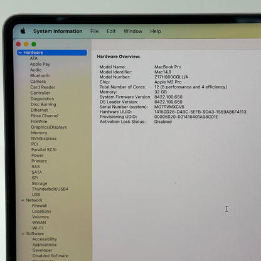This screenshot has height=261, width=261.
Task: Select Audio in the sidebar
Action: (36, 70)
